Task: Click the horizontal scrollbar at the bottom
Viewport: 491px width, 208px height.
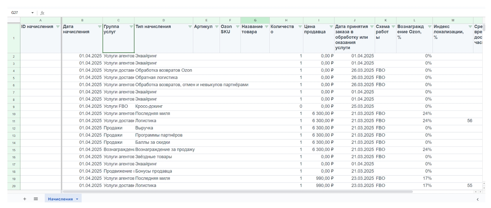Action: tap(237, 191)
